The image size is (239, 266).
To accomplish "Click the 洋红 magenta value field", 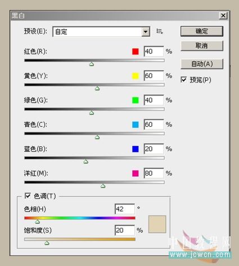I will [x=154, y=173].
